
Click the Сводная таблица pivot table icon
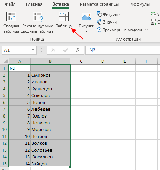point(11,17)
